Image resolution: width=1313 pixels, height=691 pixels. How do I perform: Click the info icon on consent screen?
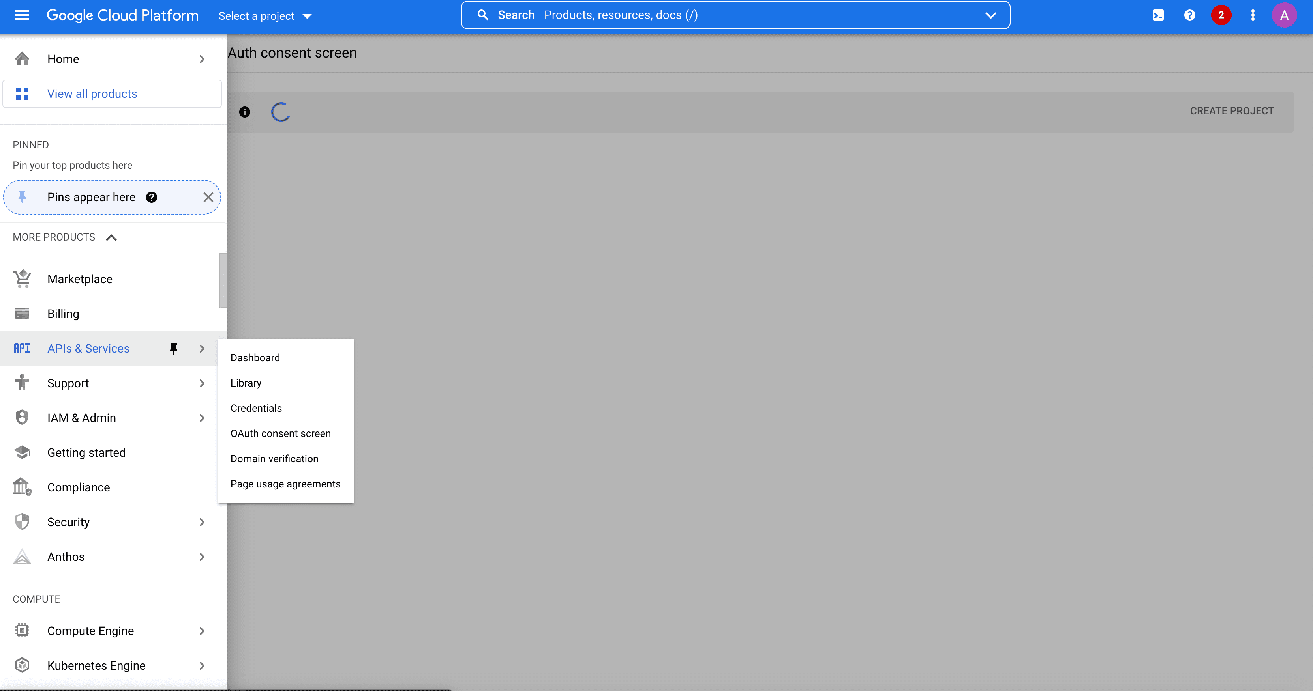[244, 111]
